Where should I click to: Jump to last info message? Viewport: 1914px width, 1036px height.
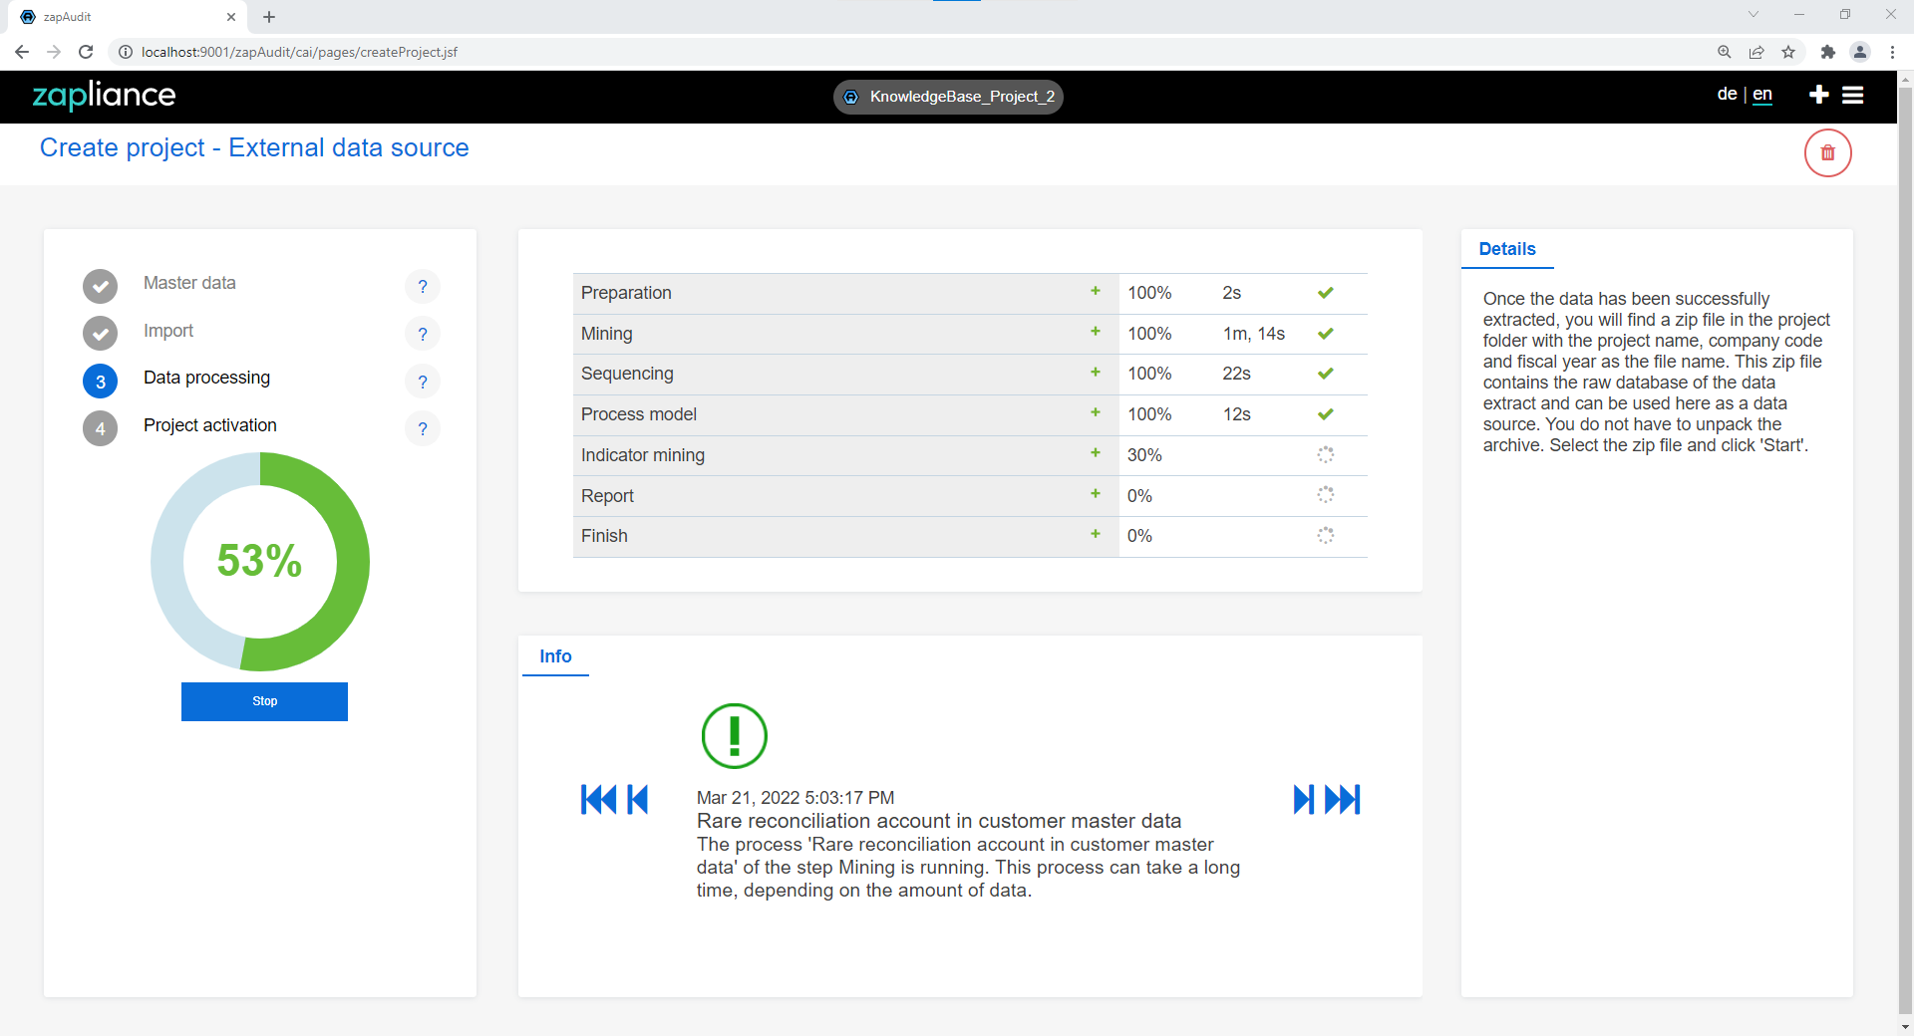(x=1343, y=799)
